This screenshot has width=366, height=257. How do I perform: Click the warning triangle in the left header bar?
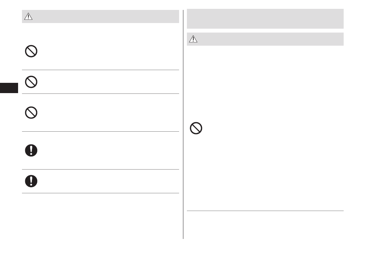click(28, 17)
